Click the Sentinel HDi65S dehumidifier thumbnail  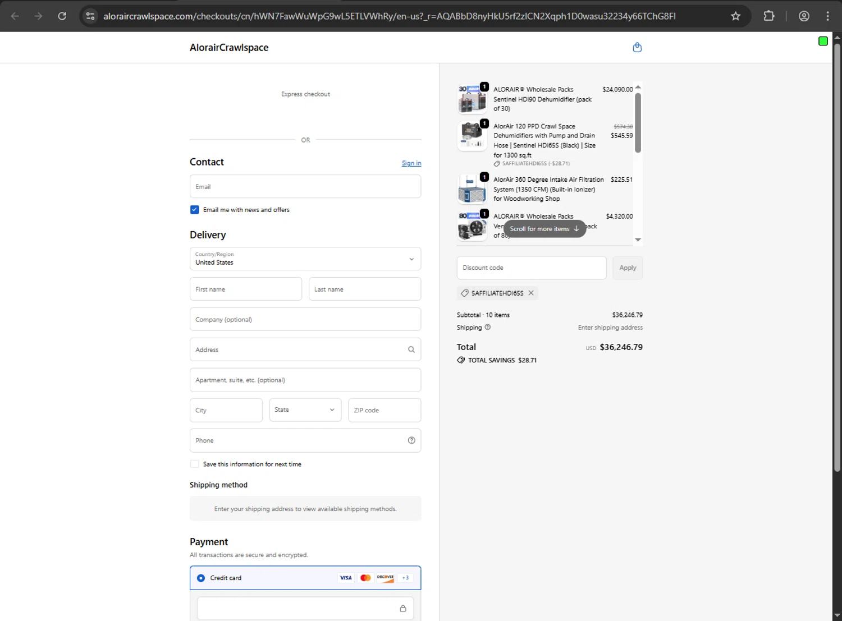pos(472,136)
